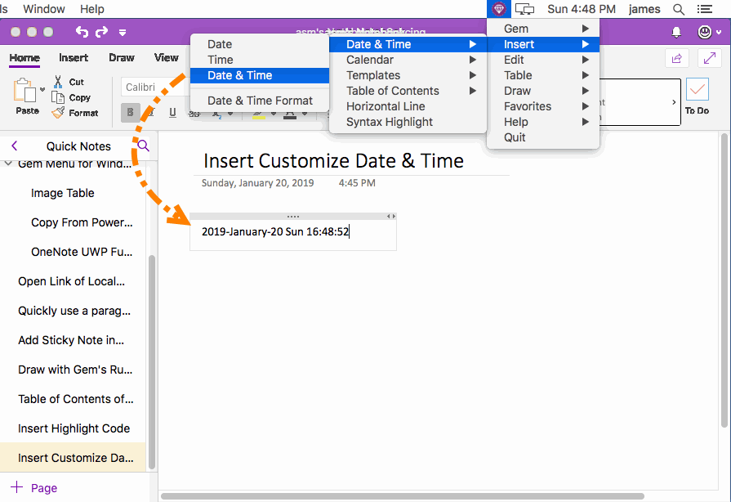Open the Gem icon in the menu bar
The width and height of the screenshot is (731, 502).
498,9
